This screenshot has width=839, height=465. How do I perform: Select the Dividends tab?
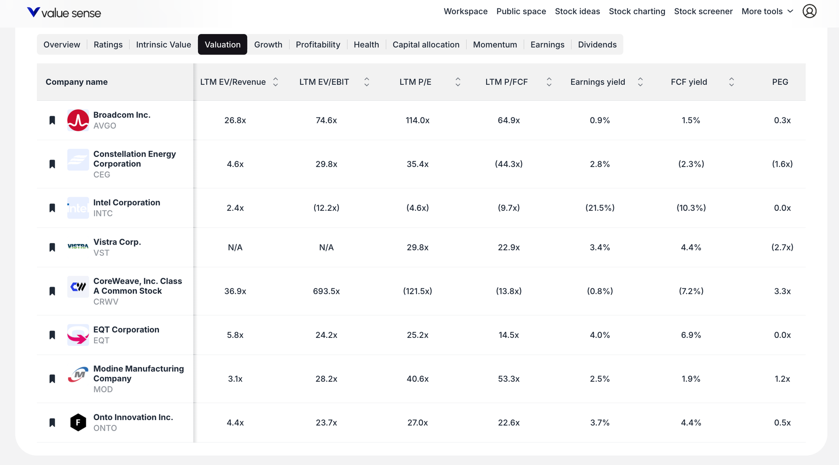pos(597,44)
